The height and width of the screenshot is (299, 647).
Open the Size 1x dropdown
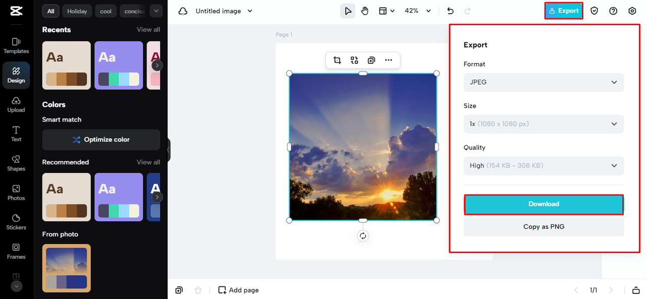click(x=543, y=124)
